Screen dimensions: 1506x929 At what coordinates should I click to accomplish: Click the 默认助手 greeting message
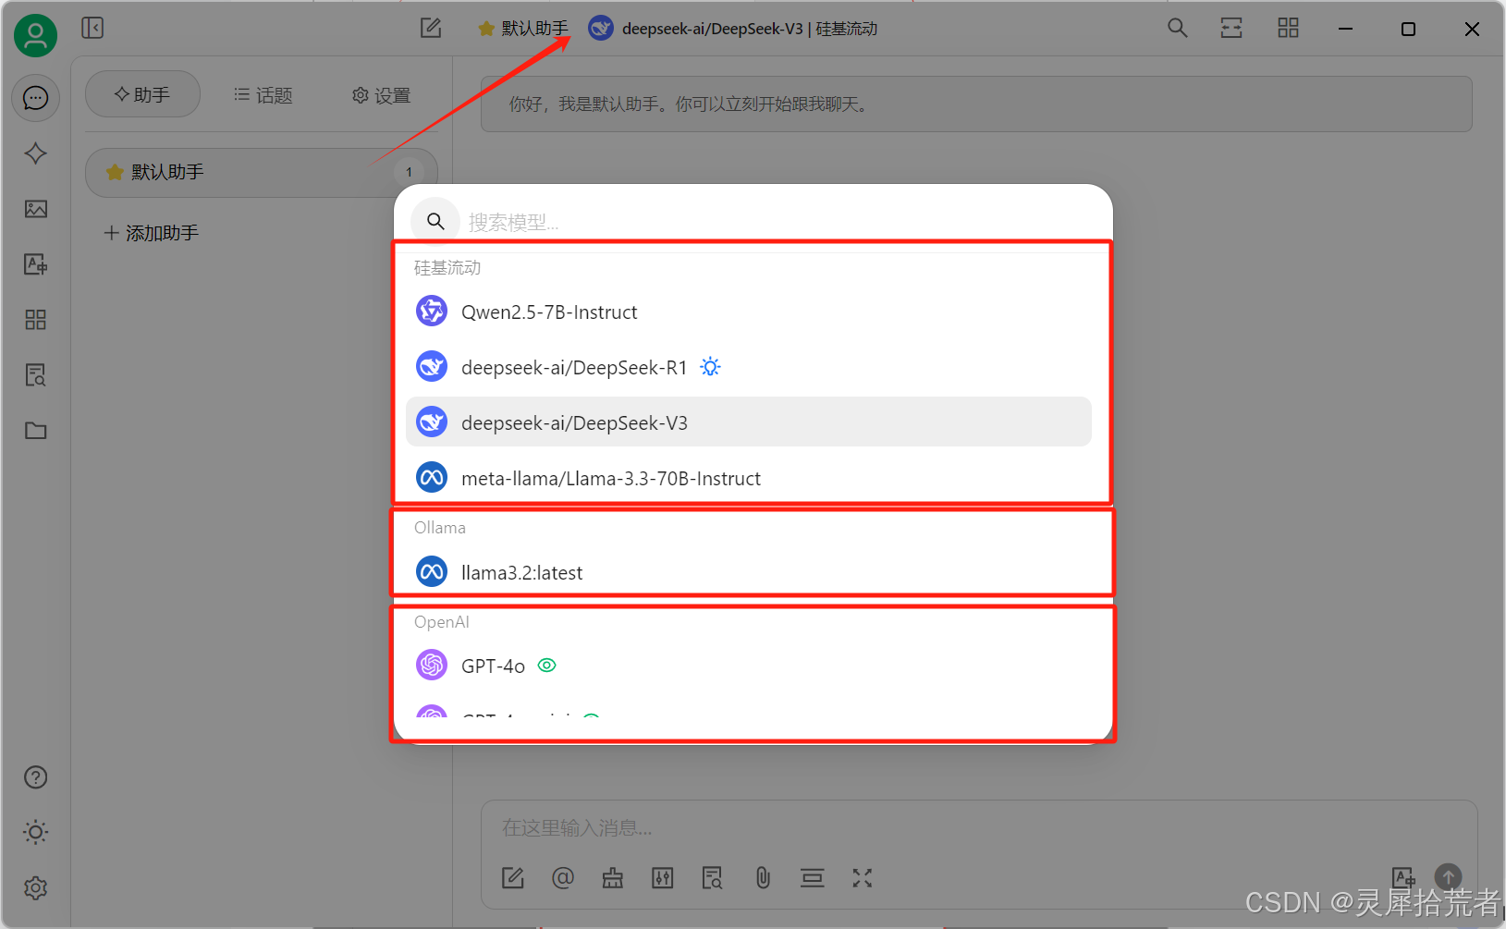tap(976, 104)
